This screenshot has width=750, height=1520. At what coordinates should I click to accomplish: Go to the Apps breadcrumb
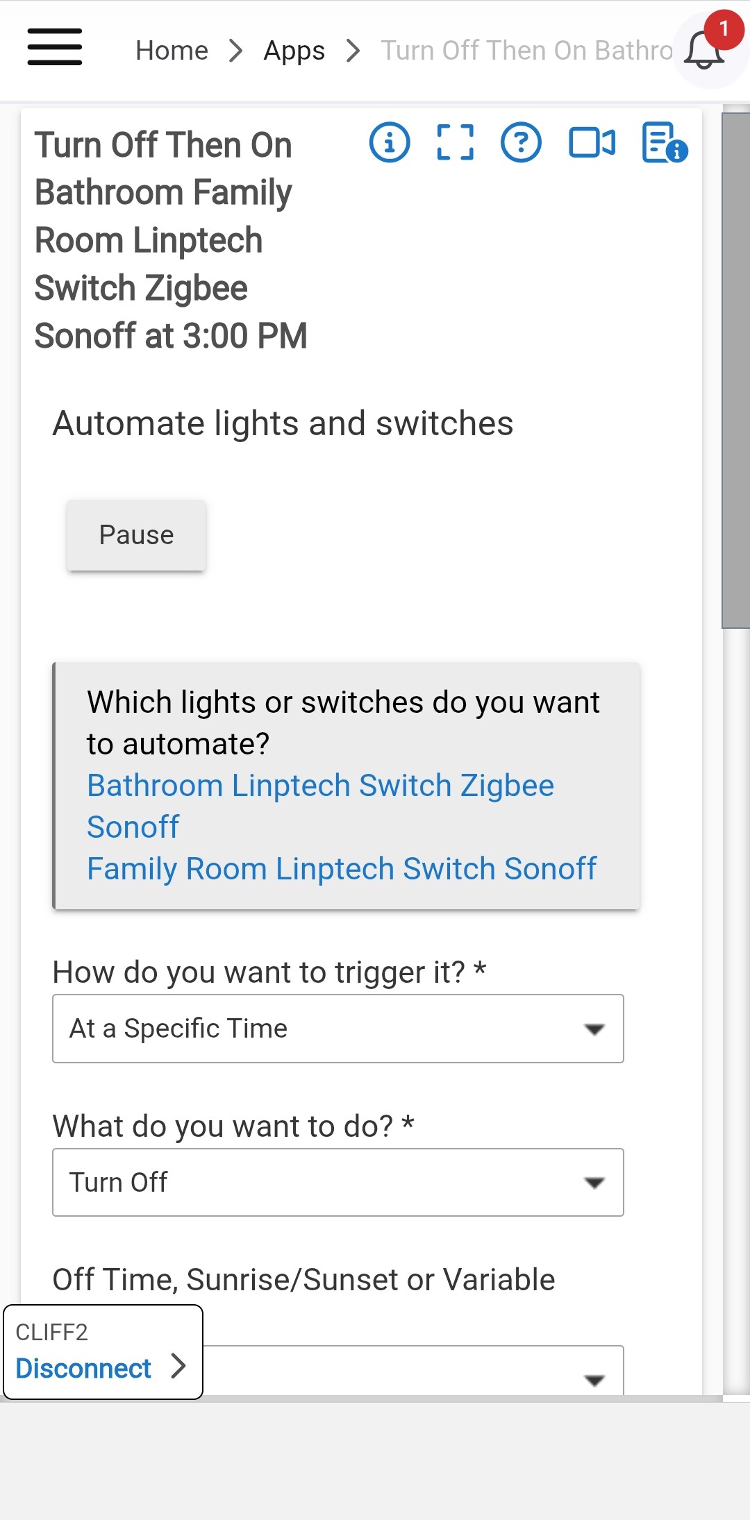294,51
